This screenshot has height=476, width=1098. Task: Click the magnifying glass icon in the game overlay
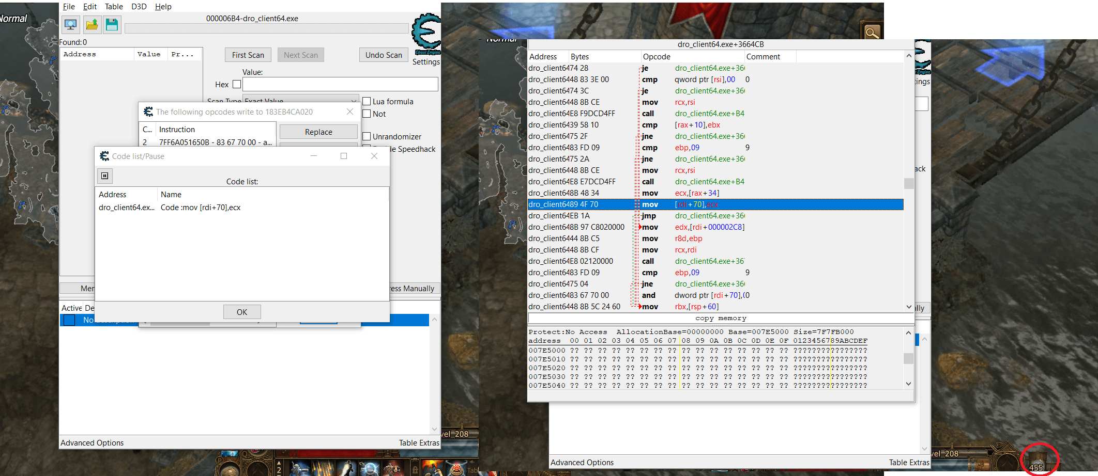point(872,33)
